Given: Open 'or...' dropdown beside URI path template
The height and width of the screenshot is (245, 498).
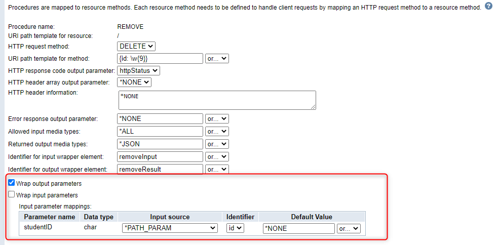Looking at the screenshot, I should [217, 59].
